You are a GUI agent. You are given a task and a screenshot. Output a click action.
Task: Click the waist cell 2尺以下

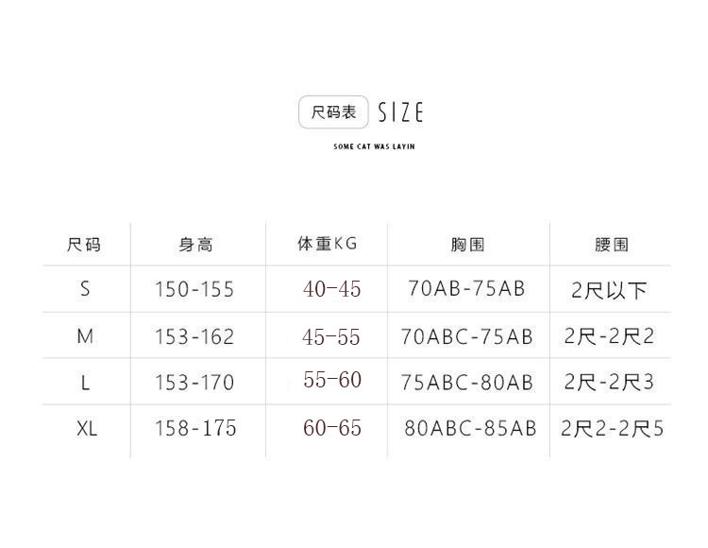click(x=610, y=290)
